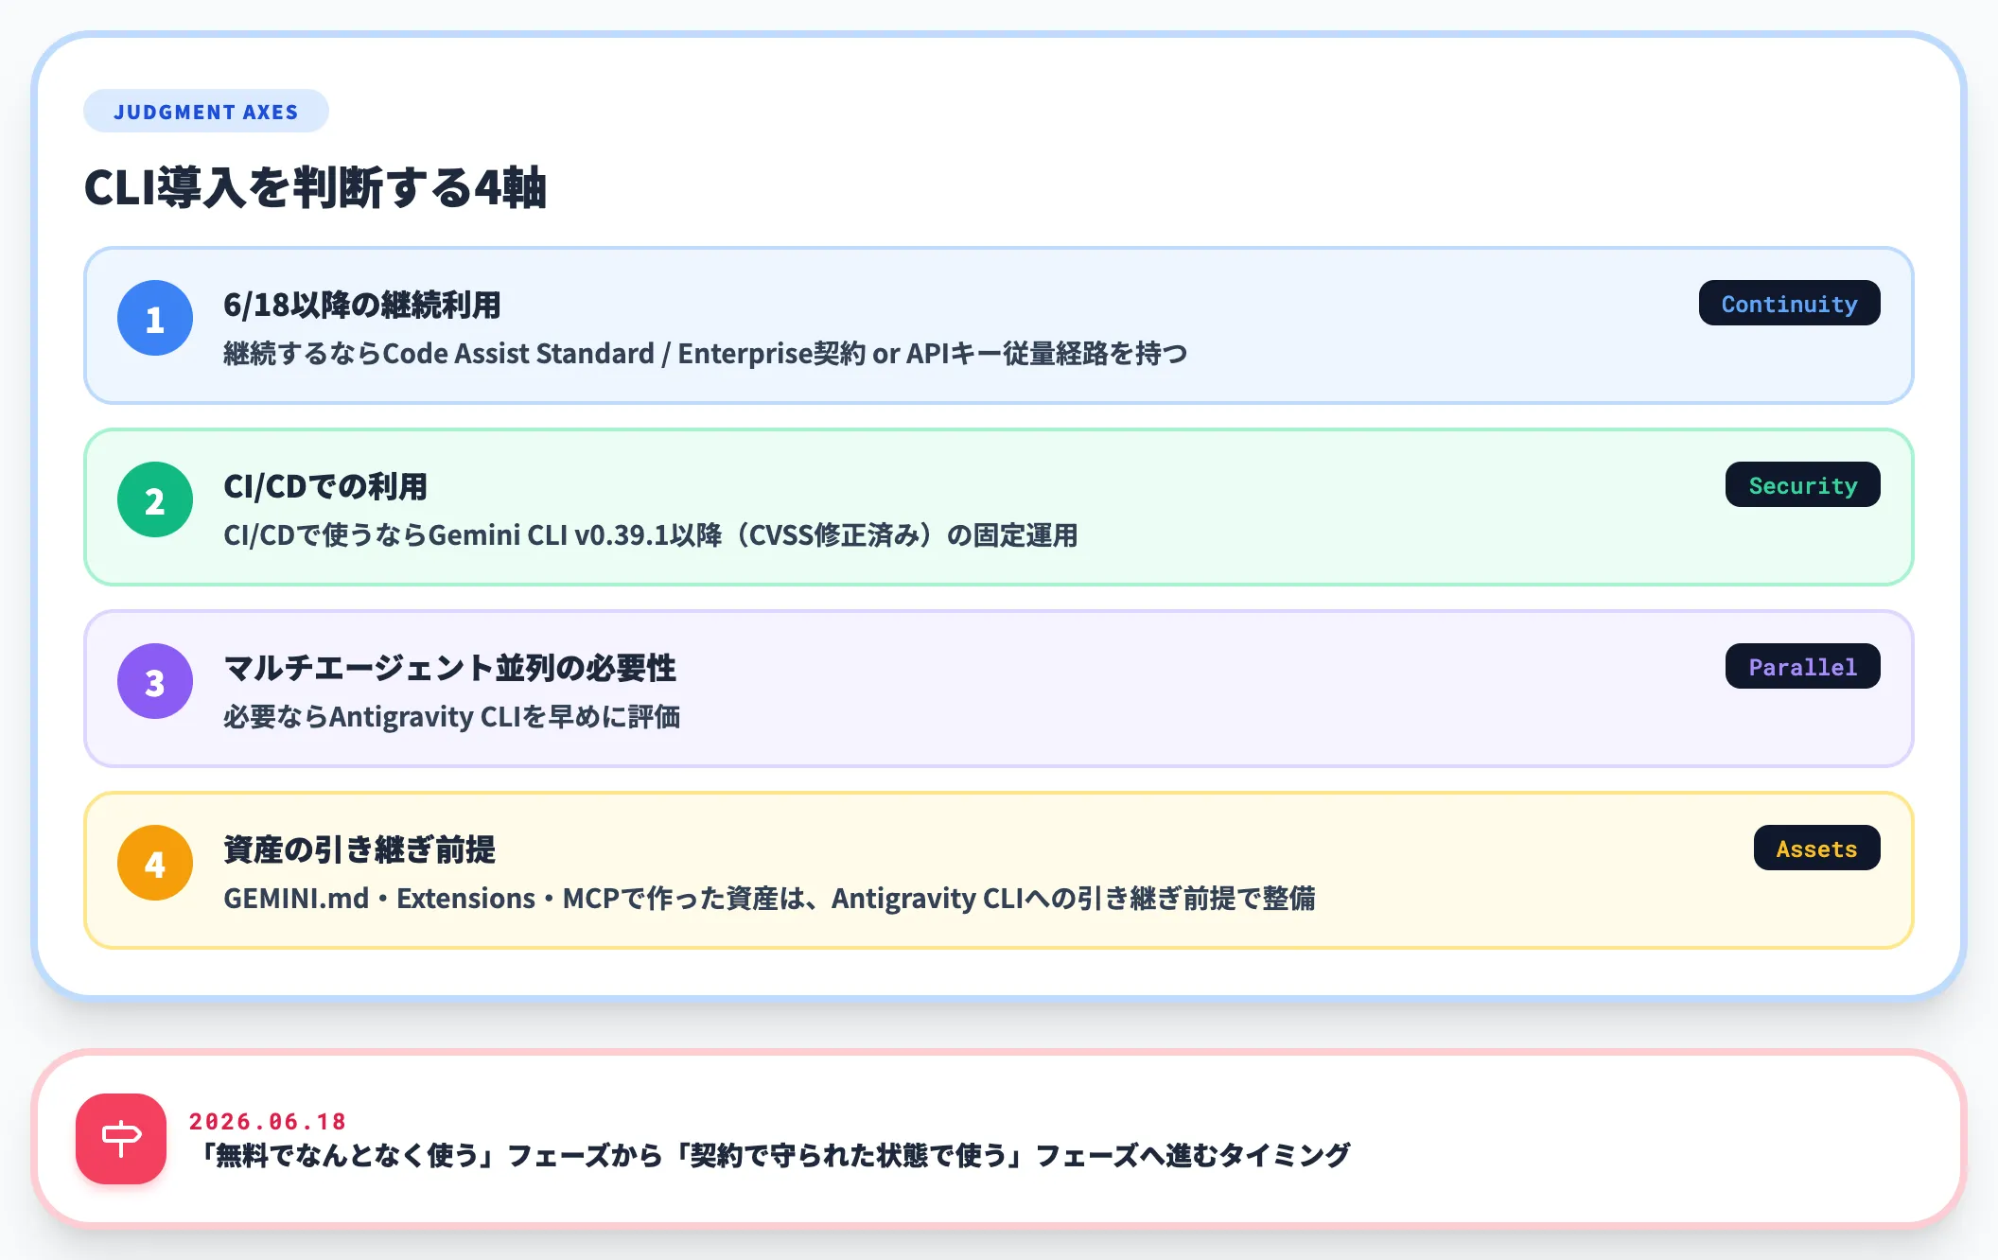Click the heading CLI導入を判断する4軸
The width and height of the screenshot is (1998, 1260).
coord(316,187)
